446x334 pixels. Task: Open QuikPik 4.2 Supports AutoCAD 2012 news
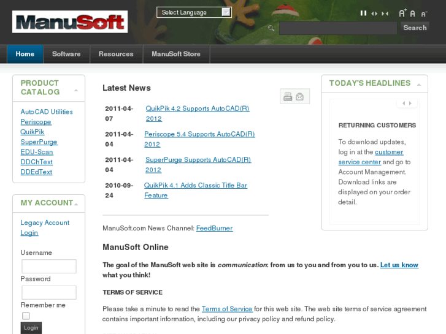click(x=198, y=113)
